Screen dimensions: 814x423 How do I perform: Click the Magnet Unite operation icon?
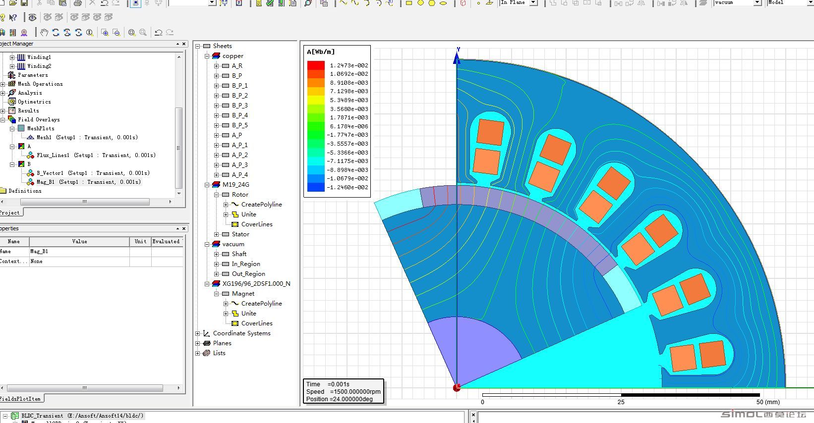click(235, 314)
